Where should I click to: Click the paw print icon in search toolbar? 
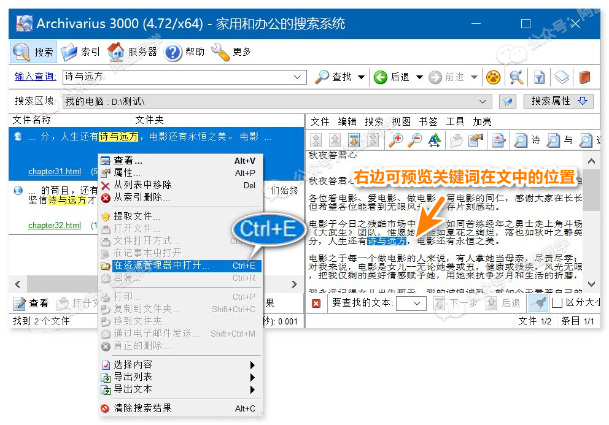coord(494,77)
